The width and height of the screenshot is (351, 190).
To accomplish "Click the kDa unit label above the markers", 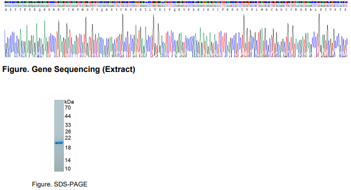I will tap(69, 102).
